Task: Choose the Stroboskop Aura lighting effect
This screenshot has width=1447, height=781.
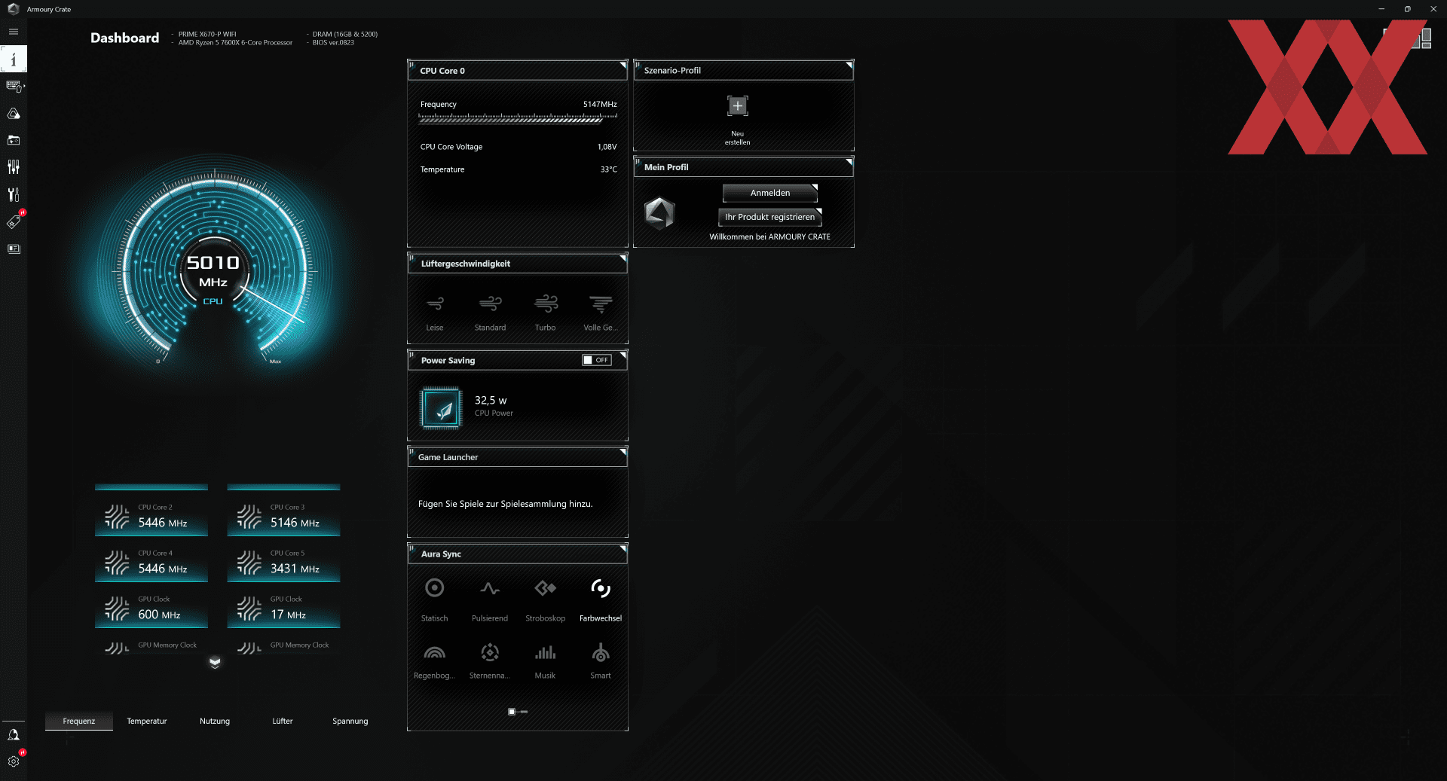Action: tap(545, 600)
